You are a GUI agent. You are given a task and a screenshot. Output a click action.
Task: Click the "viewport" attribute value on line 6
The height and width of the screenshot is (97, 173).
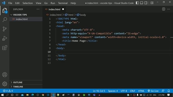pos(86,37)
